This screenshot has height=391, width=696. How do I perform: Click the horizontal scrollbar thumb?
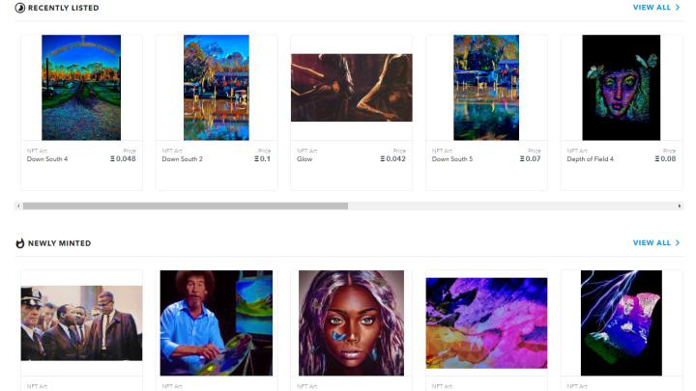(186, 206)
